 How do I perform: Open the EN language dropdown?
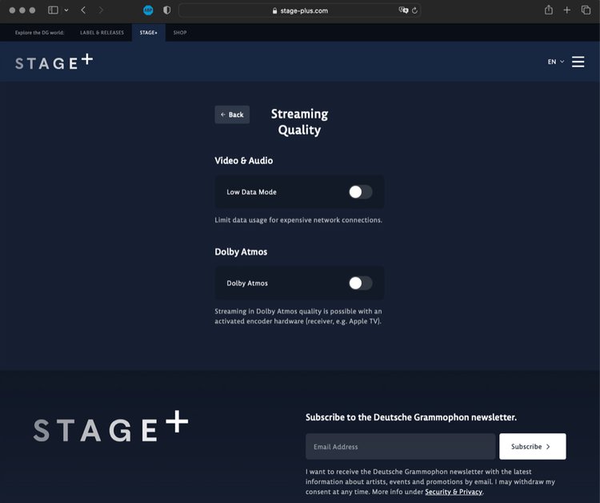coord(556,62)
